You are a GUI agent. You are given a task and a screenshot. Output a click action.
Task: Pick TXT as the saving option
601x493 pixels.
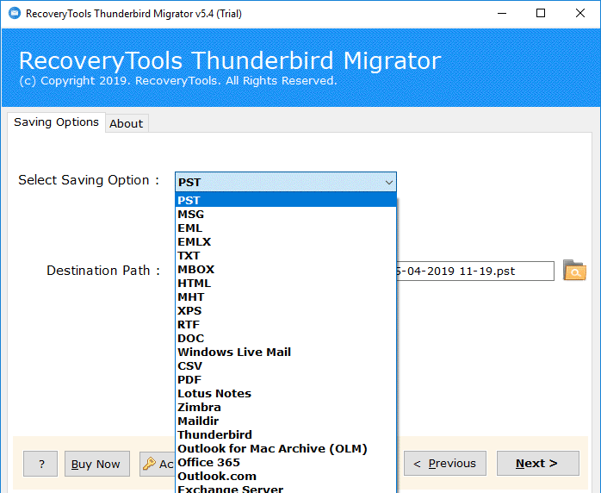pos(286,255)
